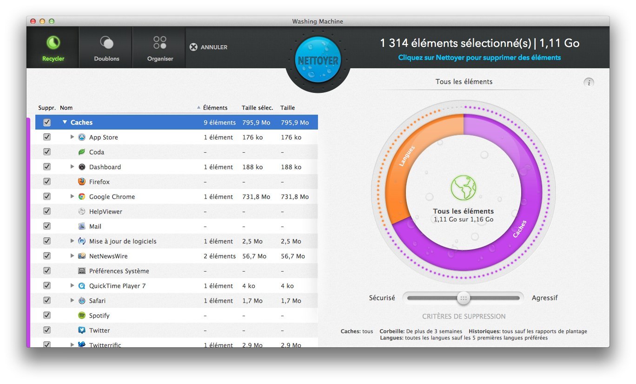Select the Préférences Système row name
This screenshot has height=384, width=636.
coord(119,271)
